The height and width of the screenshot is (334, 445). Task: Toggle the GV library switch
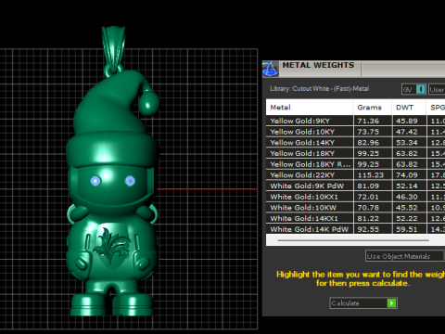413,89
